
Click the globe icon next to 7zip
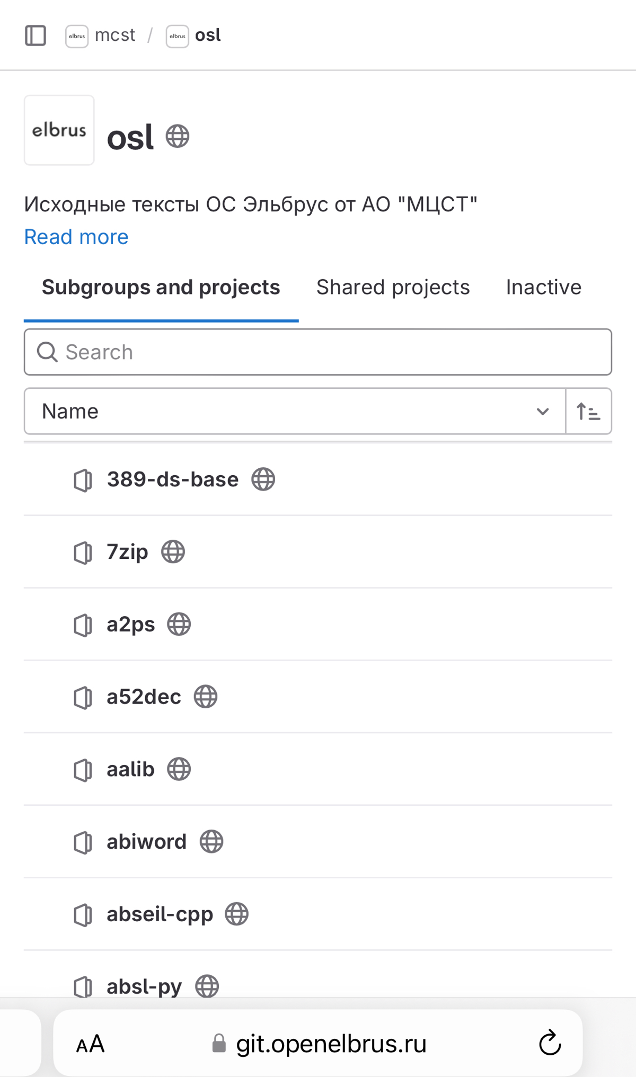[173, 552]
